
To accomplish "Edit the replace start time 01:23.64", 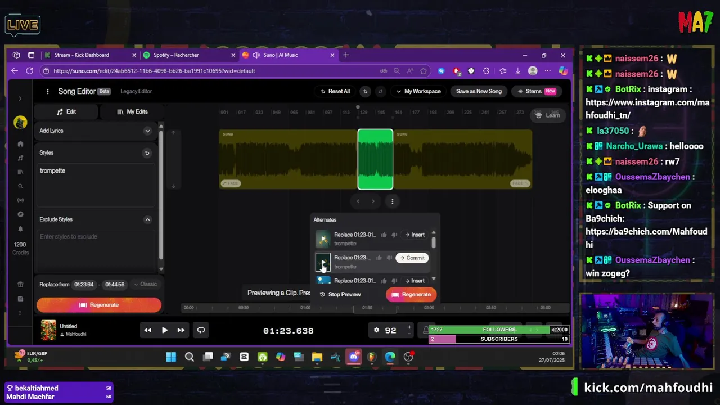I will click(x=84, y=284).
